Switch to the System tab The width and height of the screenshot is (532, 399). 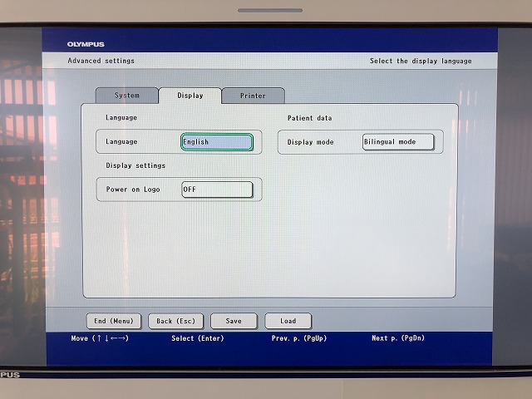click(x=127, y=96)
